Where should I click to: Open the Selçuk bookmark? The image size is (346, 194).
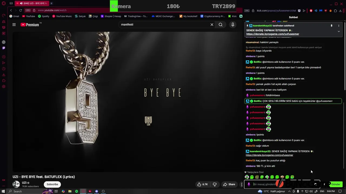coord(80,16)
